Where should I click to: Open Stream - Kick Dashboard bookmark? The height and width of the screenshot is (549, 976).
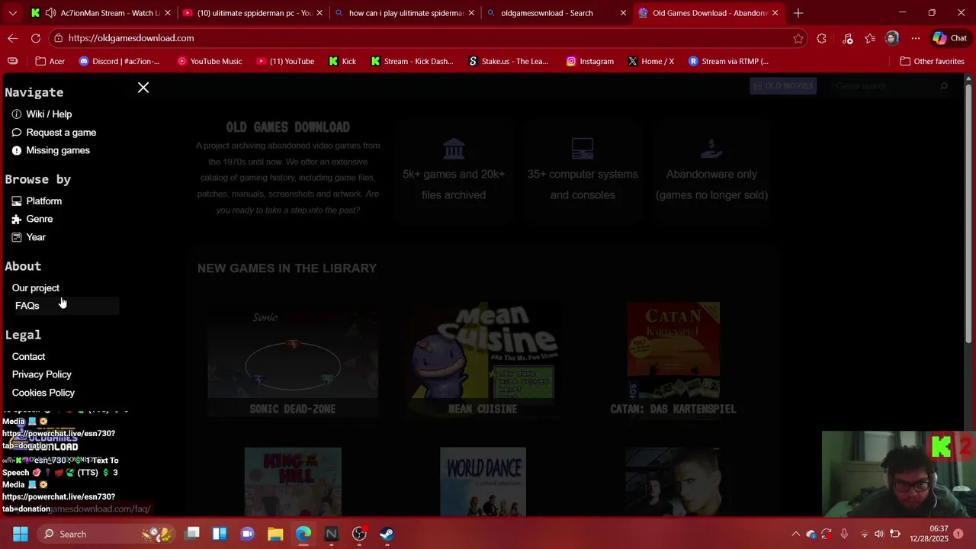412,61
